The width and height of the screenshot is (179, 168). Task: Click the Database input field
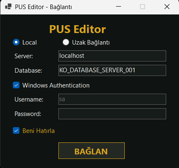tap(112, 70)
